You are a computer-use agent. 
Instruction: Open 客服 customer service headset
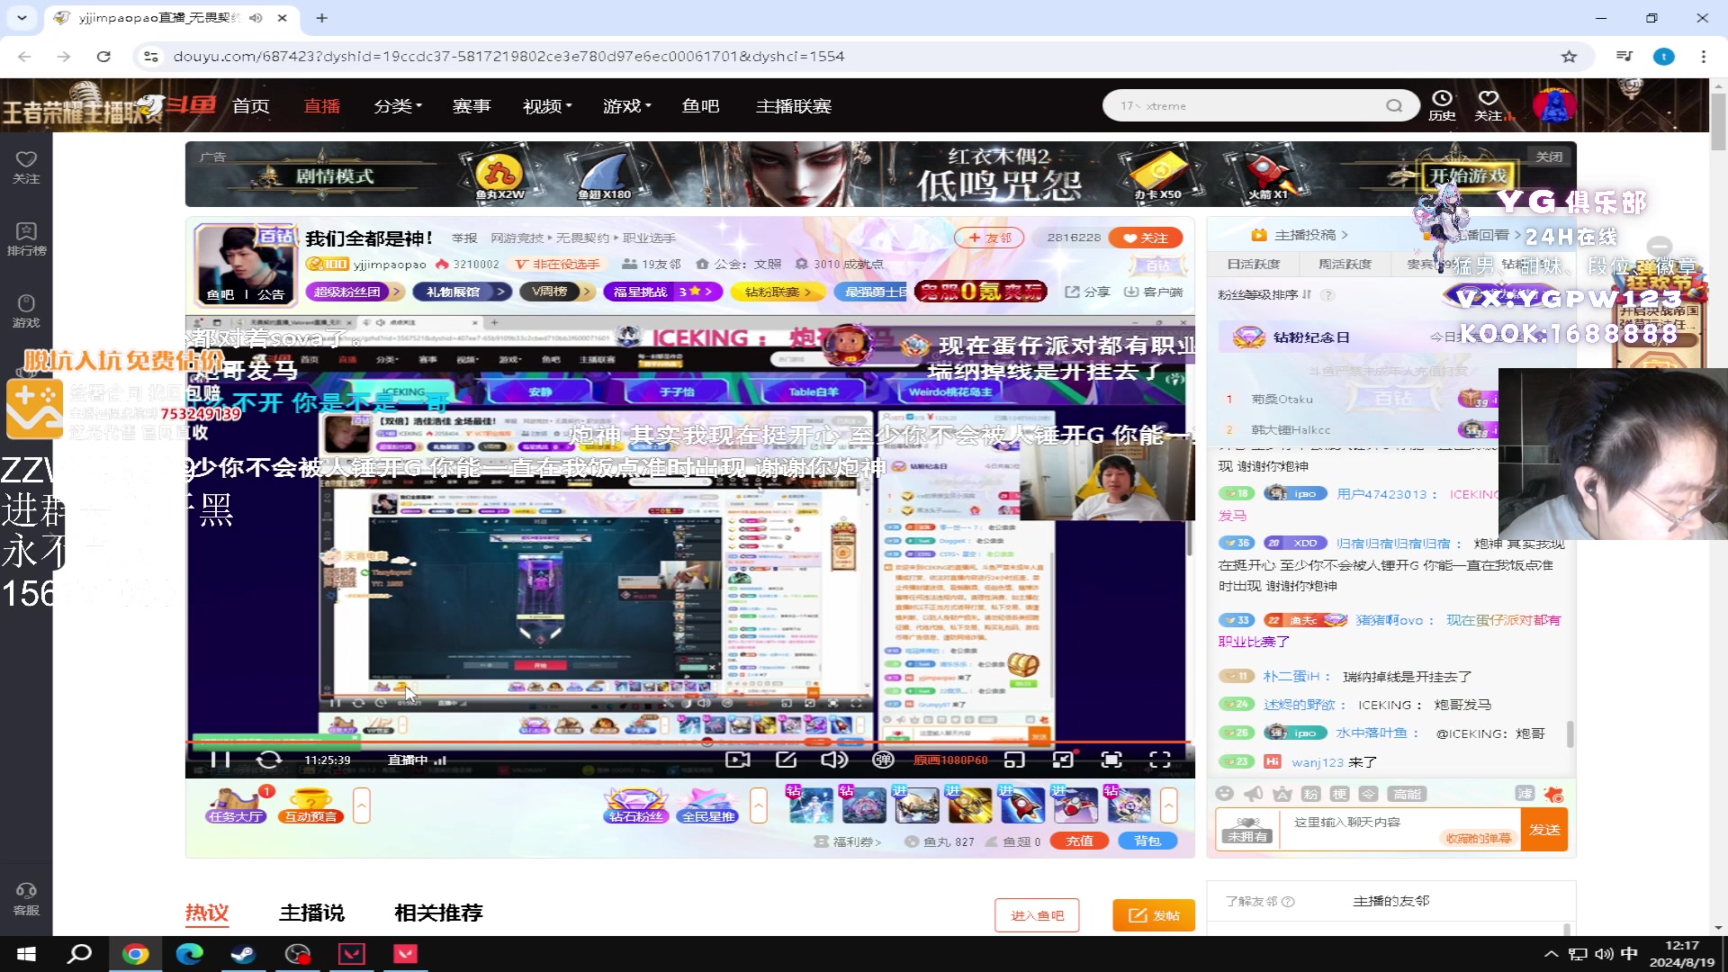(x=26, y=899)
